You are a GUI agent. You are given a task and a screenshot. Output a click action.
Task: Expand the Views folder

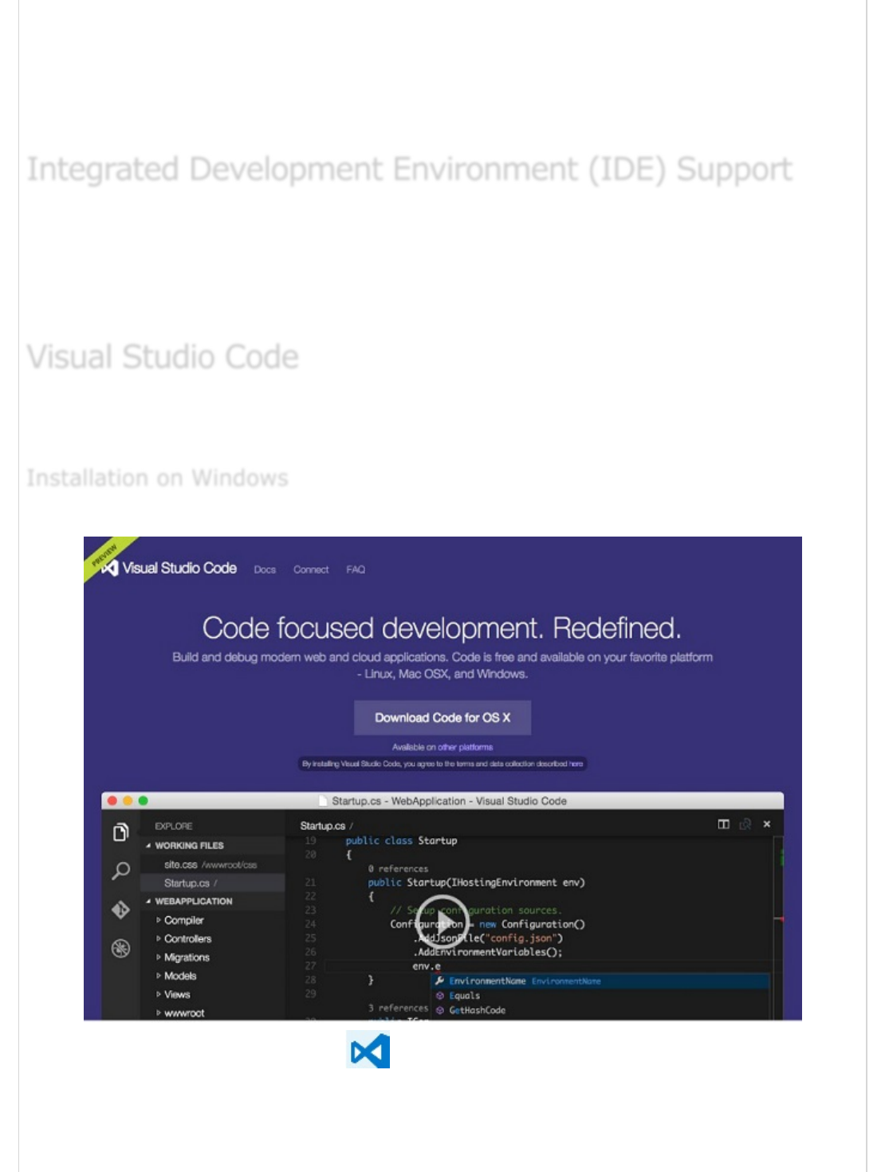tap(174, 994)
